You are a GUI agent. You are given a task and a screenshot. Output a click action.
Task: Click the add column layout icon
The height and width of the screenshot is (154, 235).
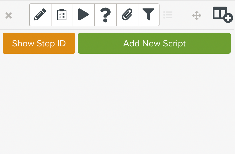(222, 15)
